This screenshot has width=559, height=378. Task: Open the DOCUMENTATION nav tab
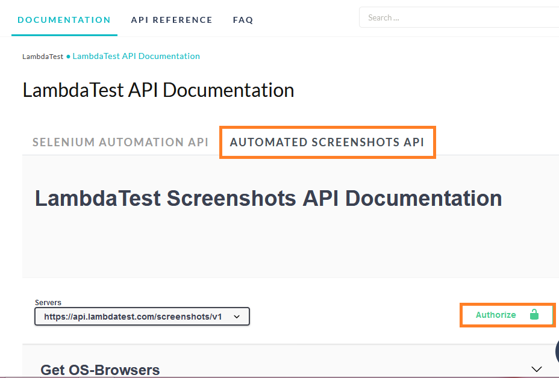click(64, 20)
